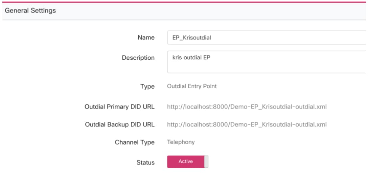Image resolution: width=368 pixels, height=178 pixels.
Task: Click the Status label
Action: pos(145,162)
